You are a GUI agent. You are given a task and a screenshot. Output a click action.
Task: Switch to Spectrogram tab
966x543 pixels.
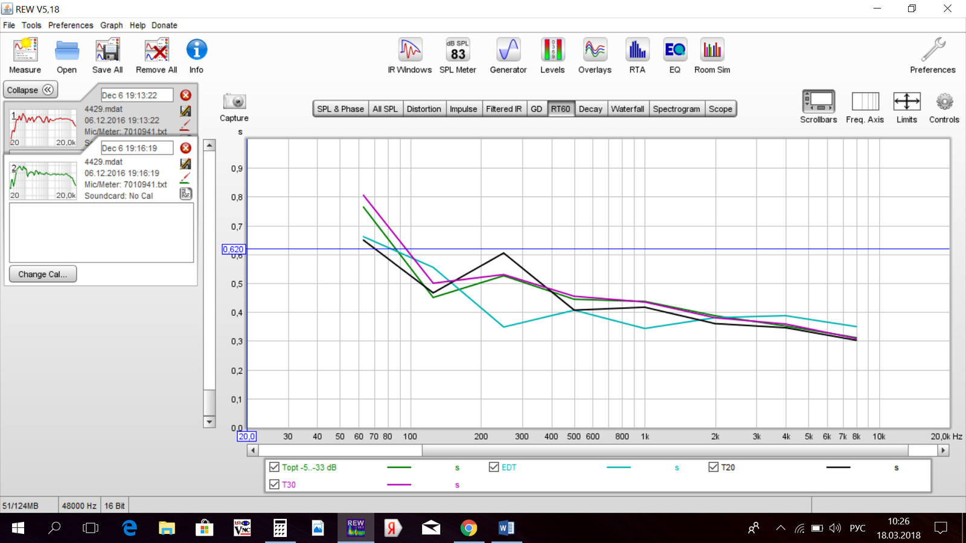[x=676, y=109]
